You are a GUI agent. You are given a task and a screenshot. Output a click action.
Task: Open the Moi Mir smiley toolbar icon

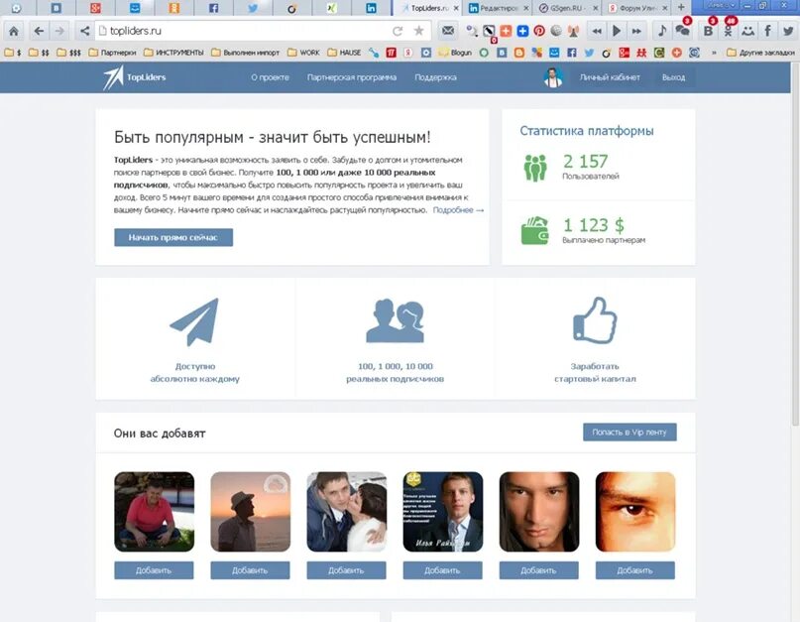pyautogui.click(x=748, y=31)
